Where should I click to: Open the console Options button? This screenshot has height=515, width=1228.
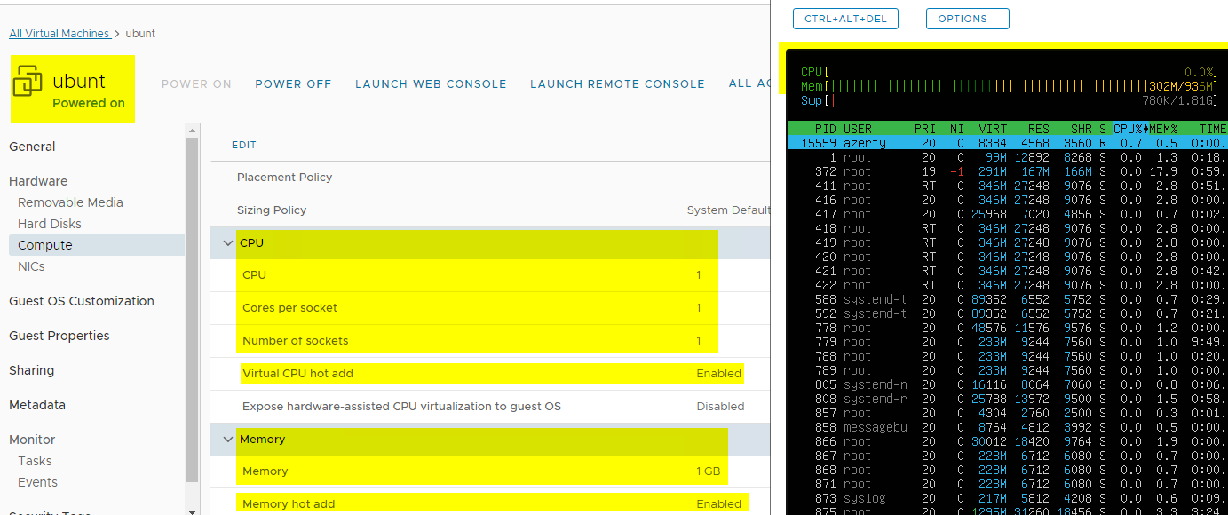tap(967, 19)
